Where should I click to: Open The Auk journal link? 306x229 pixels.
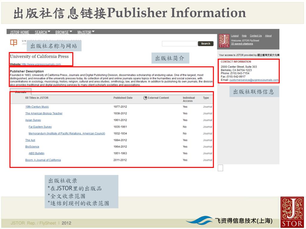pos(30,140)
